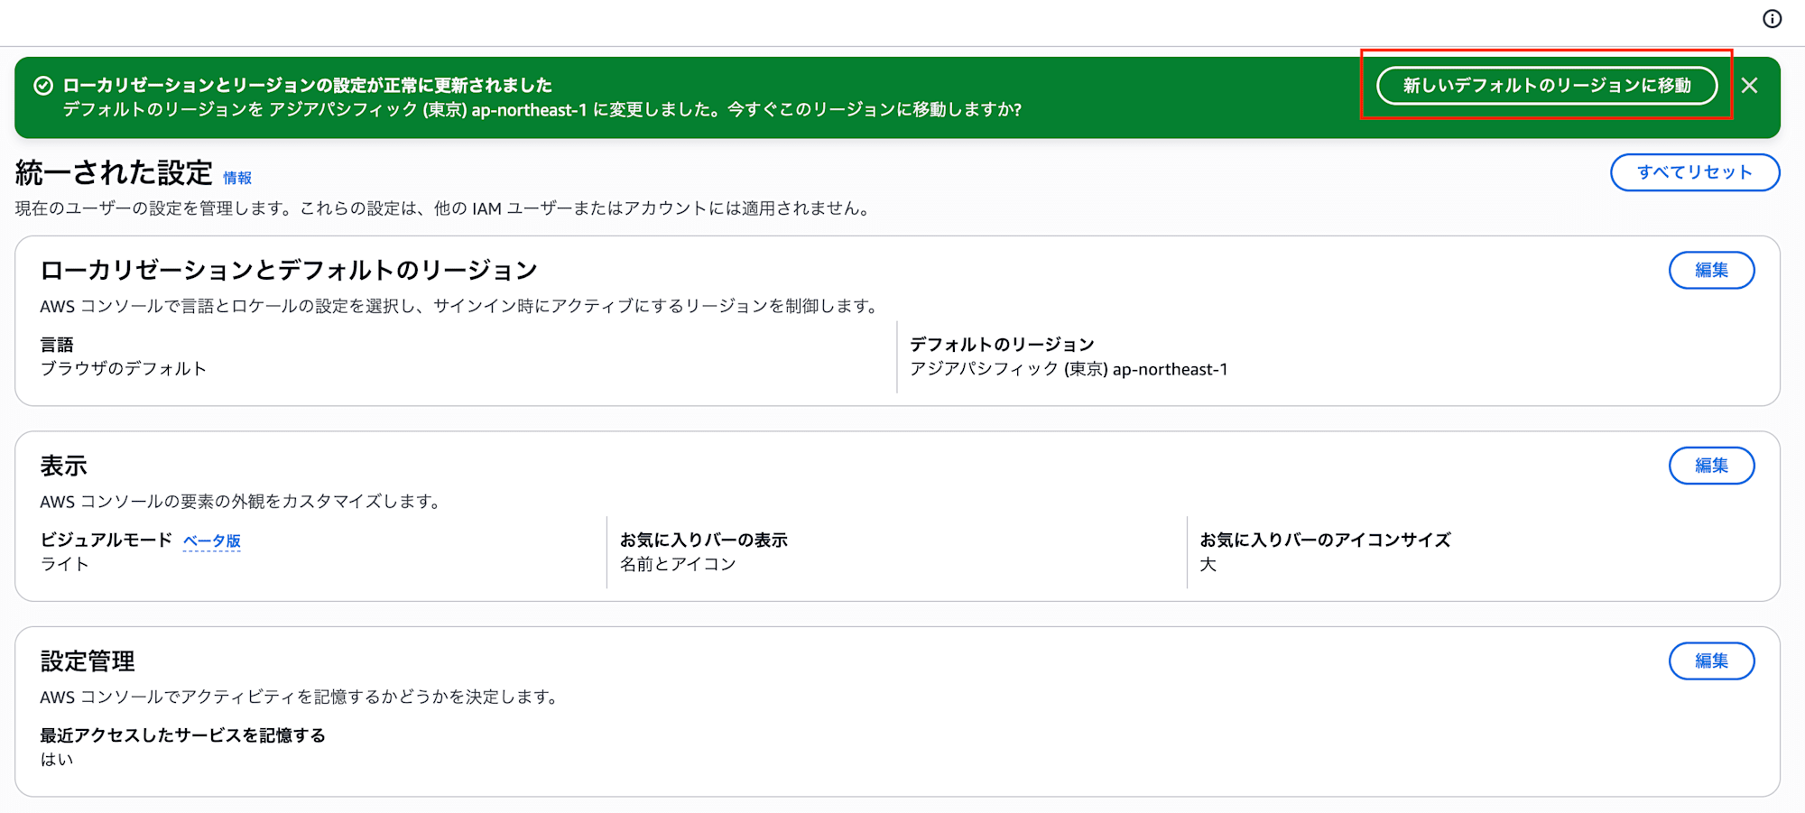Click the ビジュアルモード value ライト
1805x813 pixels.
click(x=64, y=564)
